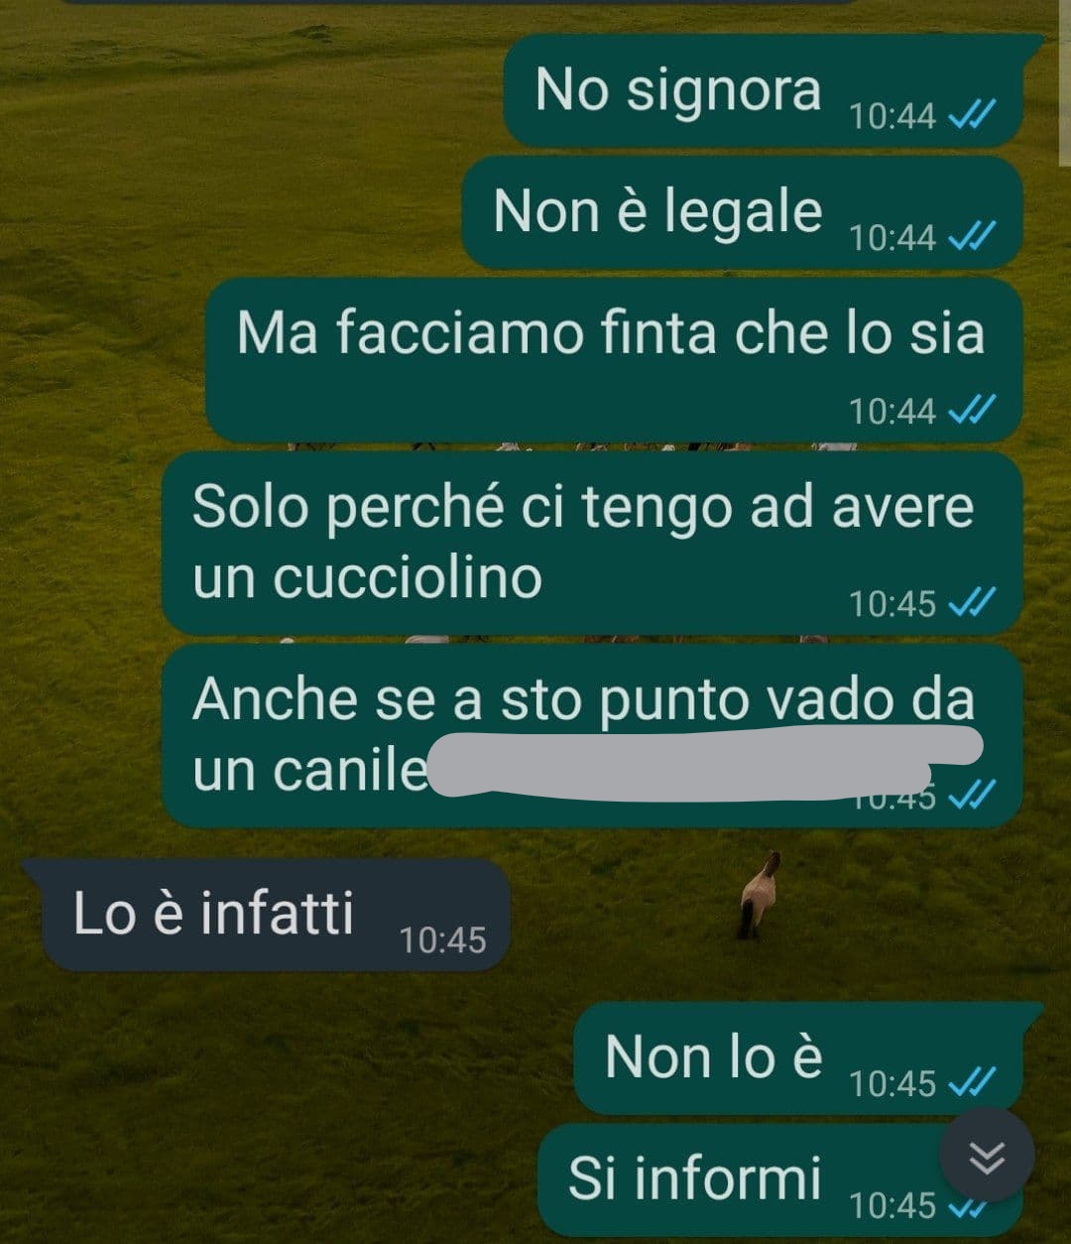Image resolution: width=1071 pixels, height=1244 pixels.
Task: Tap the scroll-to-bottom double chevron button
Action: tap(987, 1156)
